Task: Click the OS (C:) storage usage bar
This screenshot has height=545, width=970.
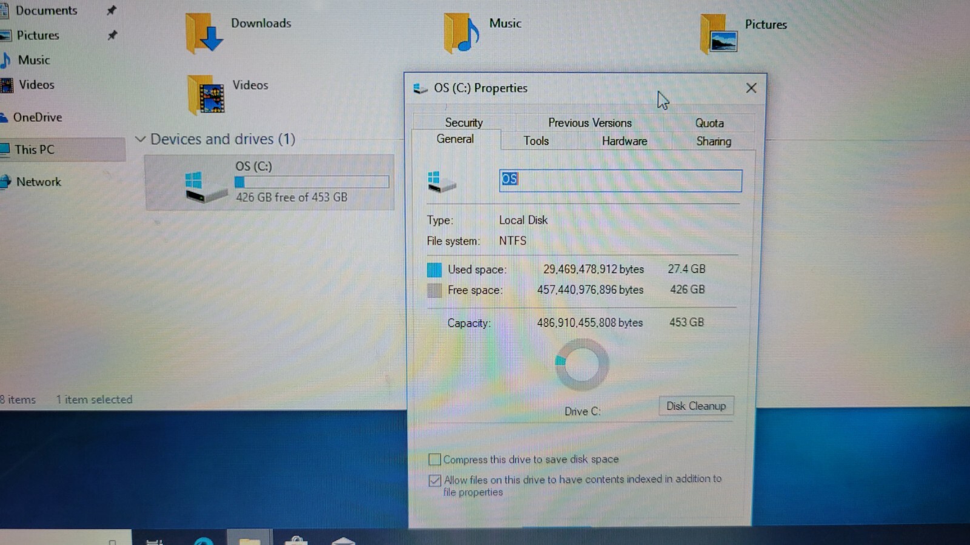Action: pos(312,182)
